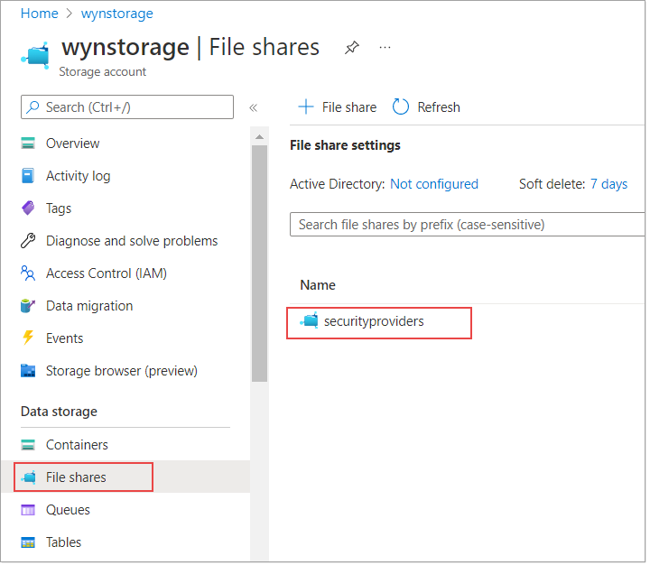
Task: Click the securityproviders file share icon
Action: click(x=310, y=320)
